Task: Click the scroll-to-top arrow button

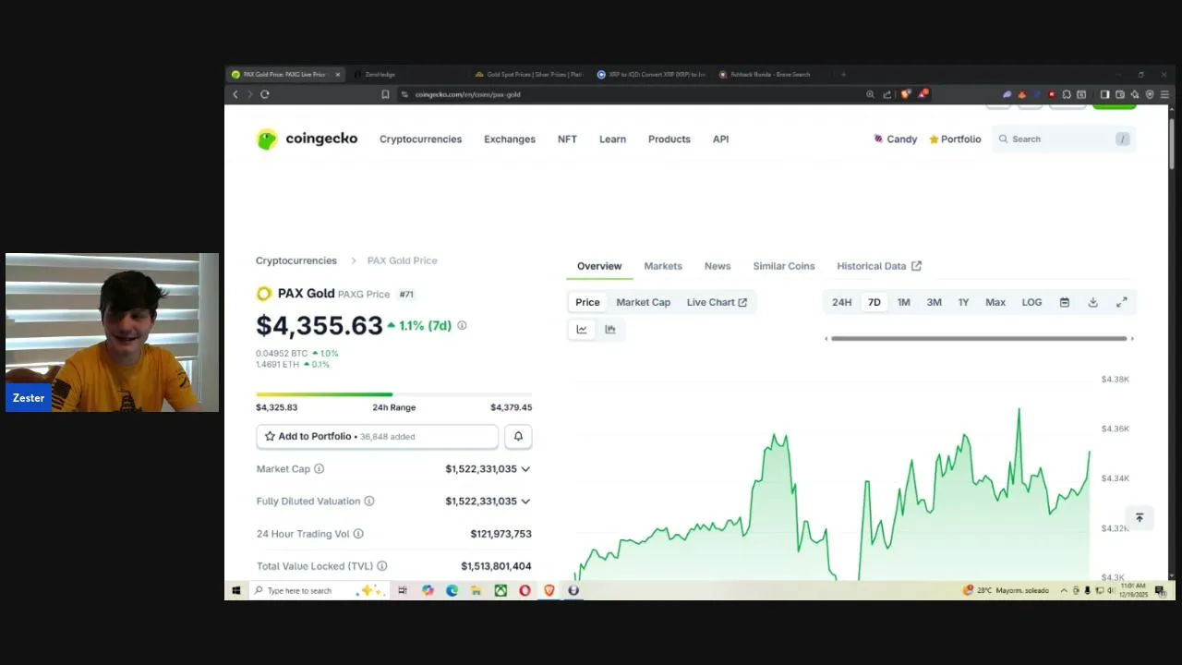Action: coord(1140,518)
